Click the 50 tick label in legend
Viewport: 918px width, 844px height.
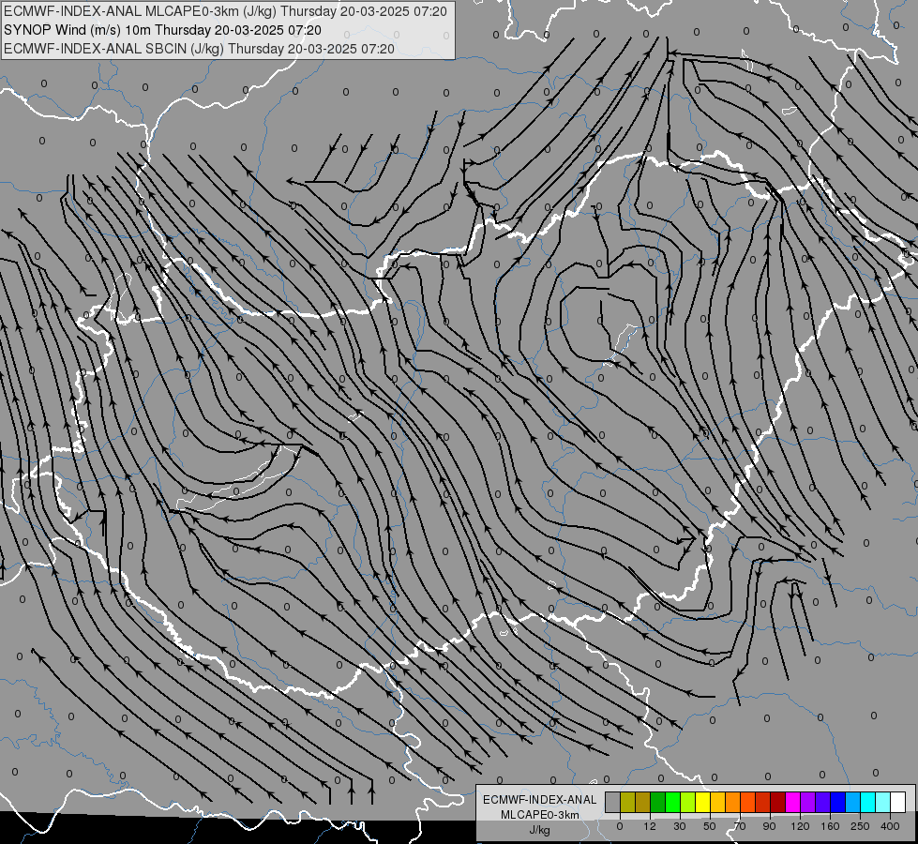pyautogui.click(x=710, y=826)
